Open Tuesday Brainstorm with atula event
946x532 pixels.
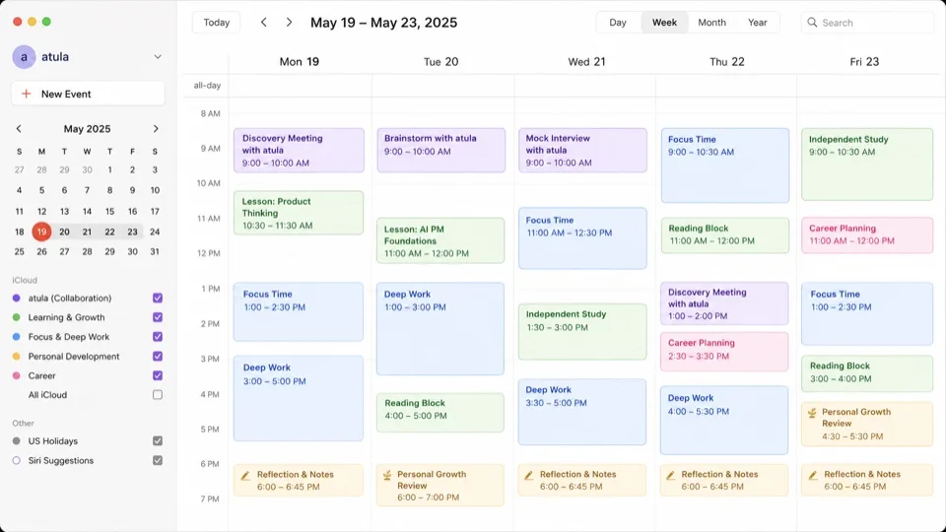tap(441, 150)
